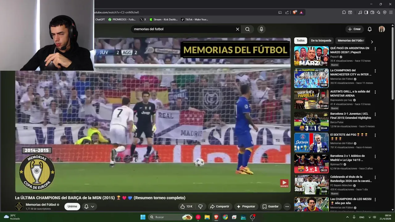Click the Brave Shields lion icon
Viewport: 395px width, 222px height.
(295, 12)
